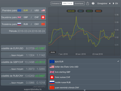Tap the Chinese flag in Troisième paire
This screenshot has width=121, height=91.
click(43, 24)
